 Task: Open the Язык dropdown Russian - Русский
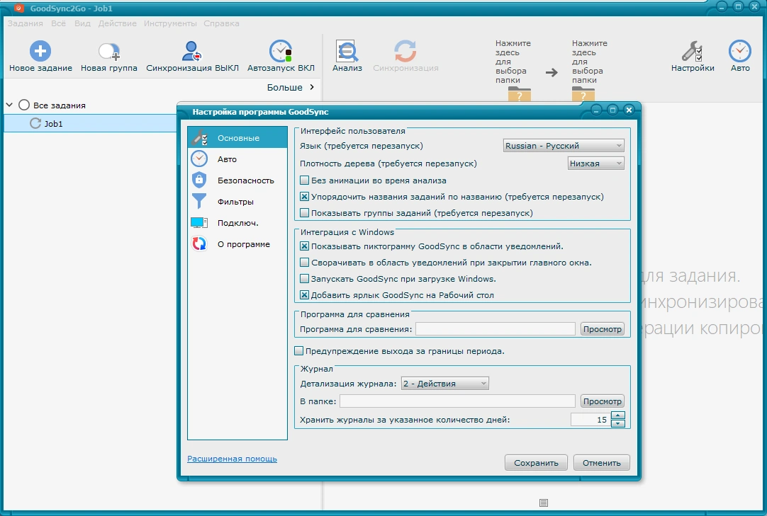click(x=564, y=146)
